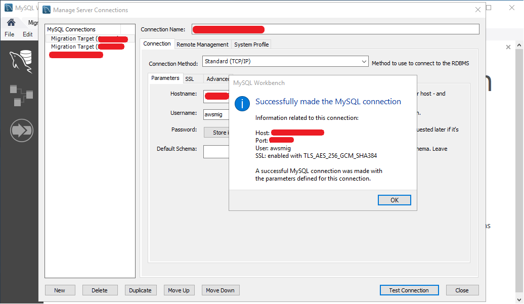Image resolution: width=524 pixels, height=304 pixels.
Task: Click the 'Connection Name:' label
Action: point(163,29)
